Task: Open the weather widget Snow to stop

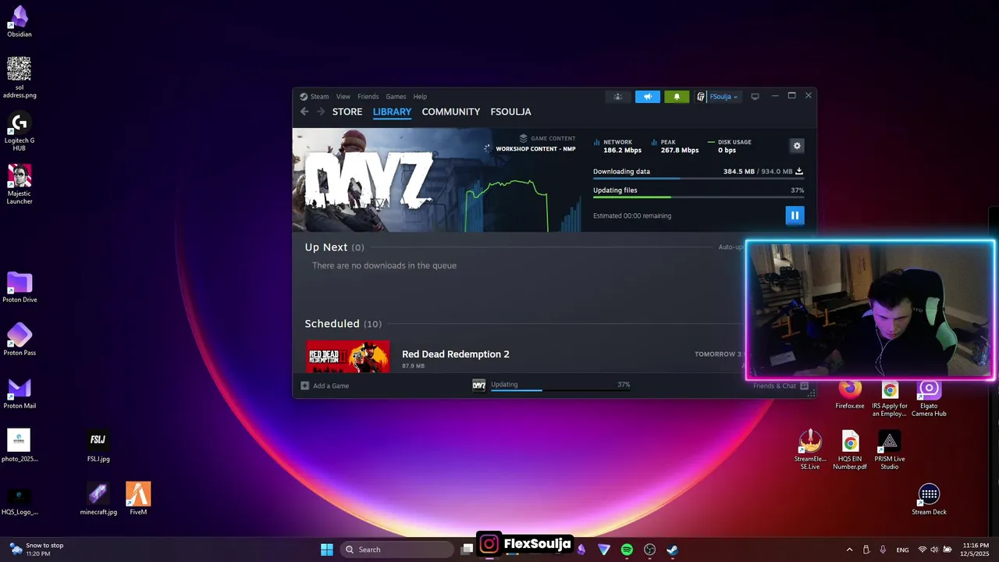Action: (36, 550)
